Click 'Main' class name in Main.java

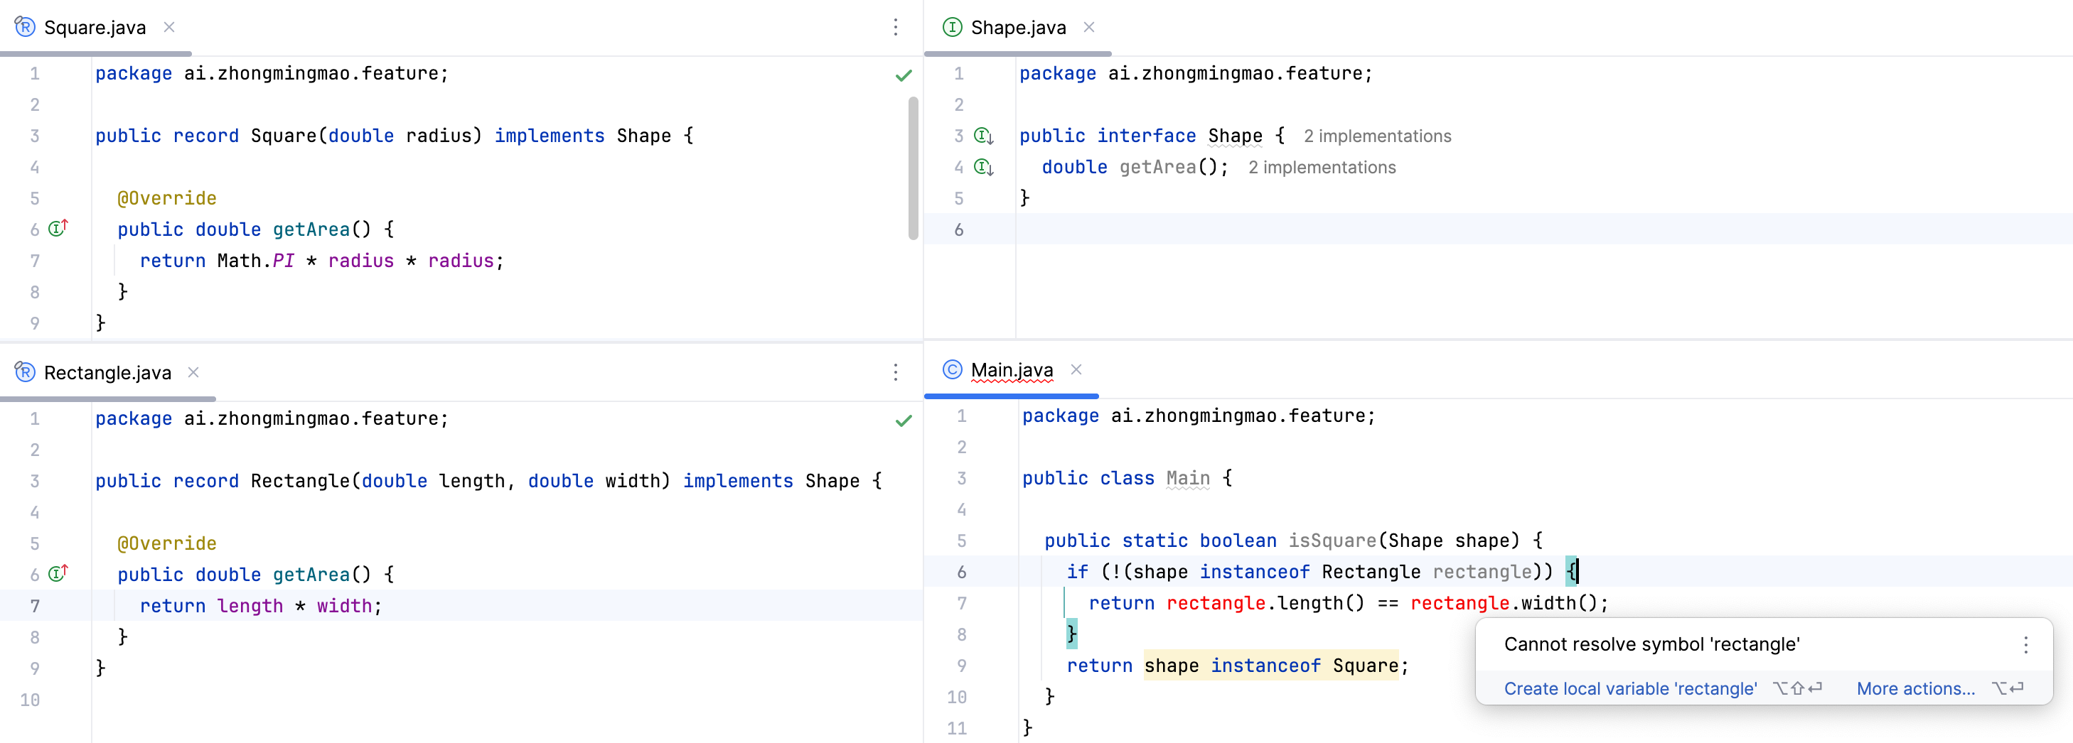(x=1188, y=477)
